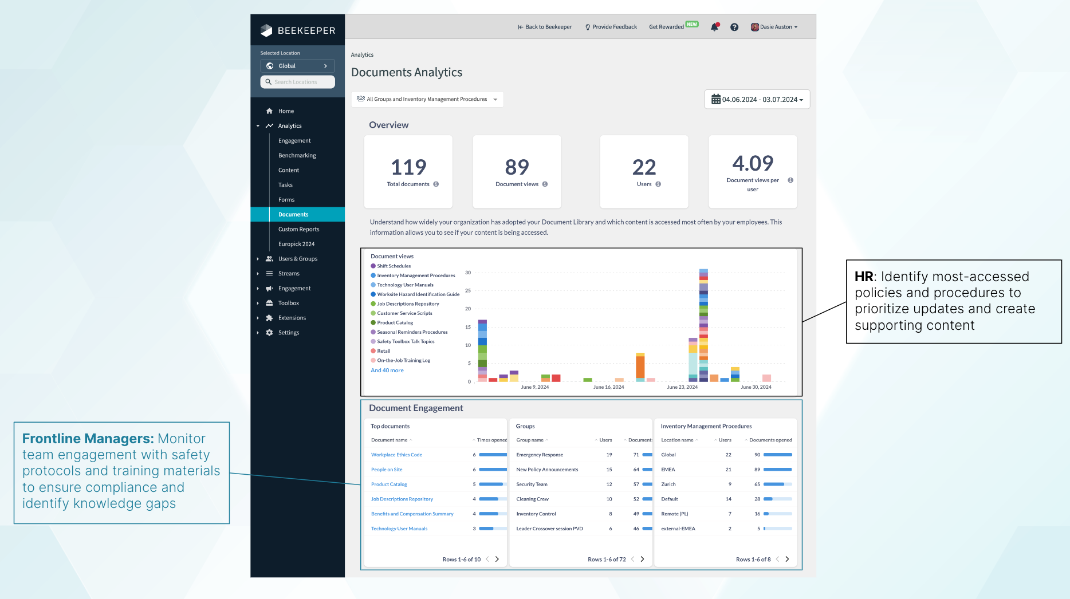
Task: Click the info icon next to Total documents
Action: coord(436,184)
